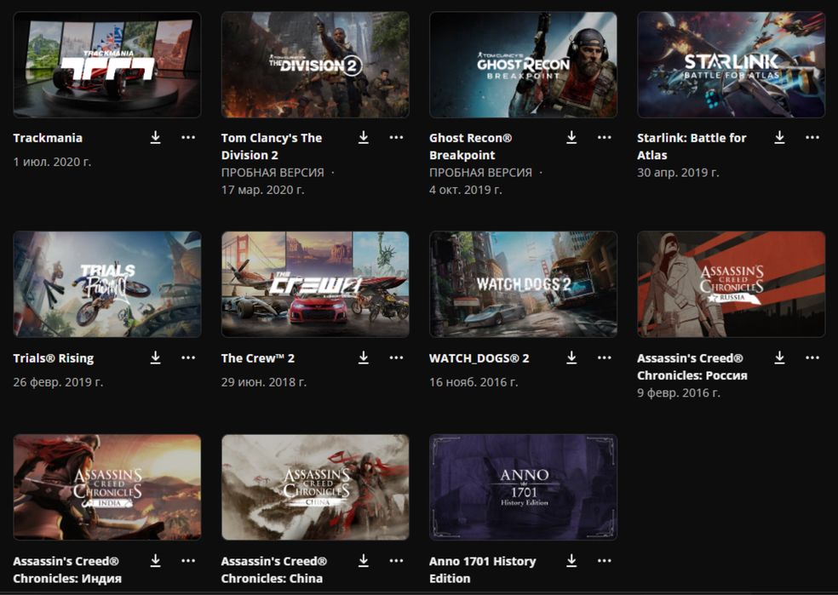
Task: Download Starlink: Battle for Atlas
Action: pyautogui.click(x=780, y=137)
